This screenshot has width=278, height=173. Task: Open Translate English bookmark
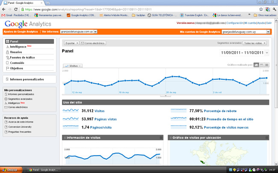point(195,15)
